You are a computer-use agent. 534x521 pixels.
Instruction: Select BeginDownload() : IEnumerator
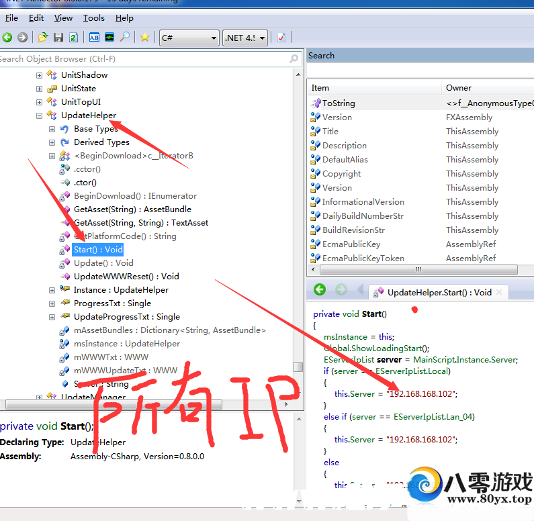pyautogui.click(x=135, y=196)
